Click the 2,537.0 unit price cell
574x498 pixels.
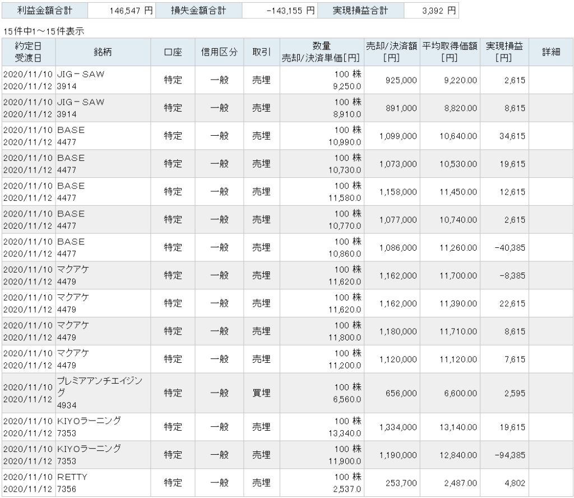coord(346,489)
